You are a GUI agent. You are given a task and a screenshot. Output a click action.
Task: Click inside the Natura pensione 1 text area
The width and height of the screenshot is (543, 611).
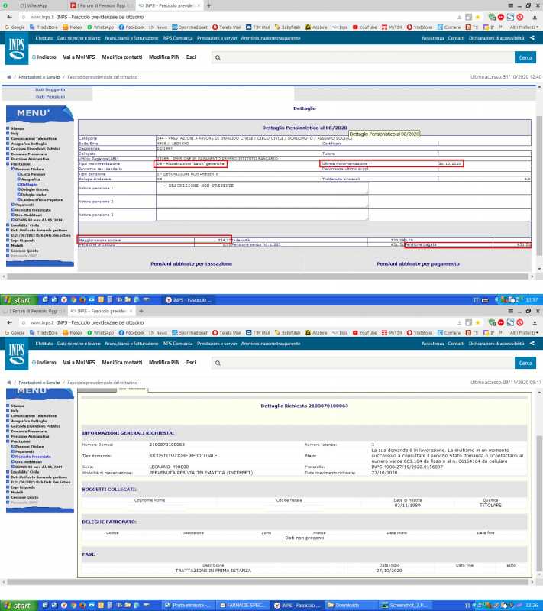click(x=261, y=188)
